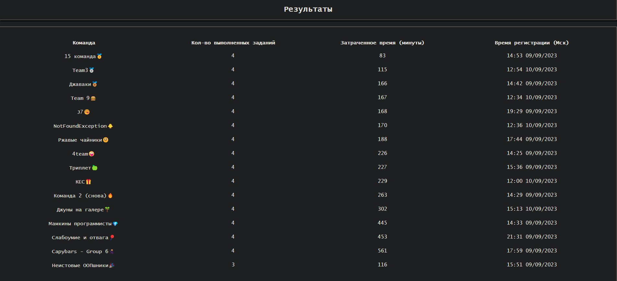Image resolution: width=617 pixels, height=281 pixels.
Task: Click the diamond next to Мамкины программисты
Action: (115, 224)
